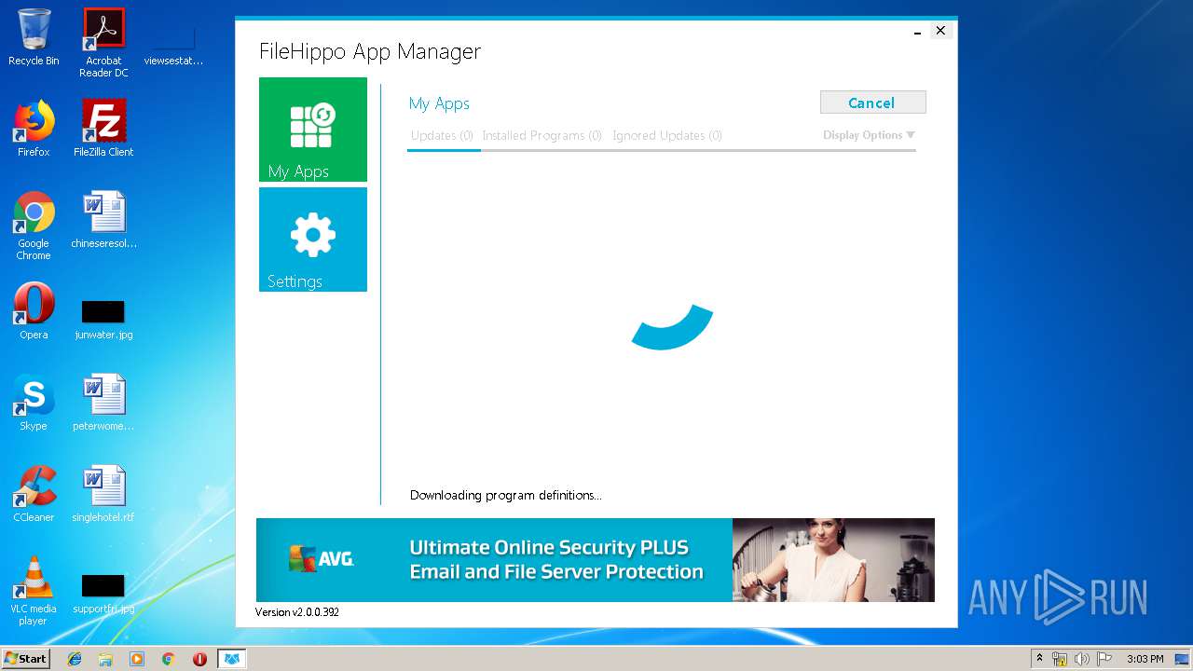Open the Settings tile
The width and height of the screenshot is (1193, 671).
click(x=313, y=240)
